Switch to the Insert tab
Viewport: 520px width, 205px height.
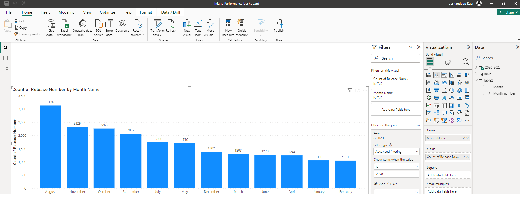click(45, 12)
